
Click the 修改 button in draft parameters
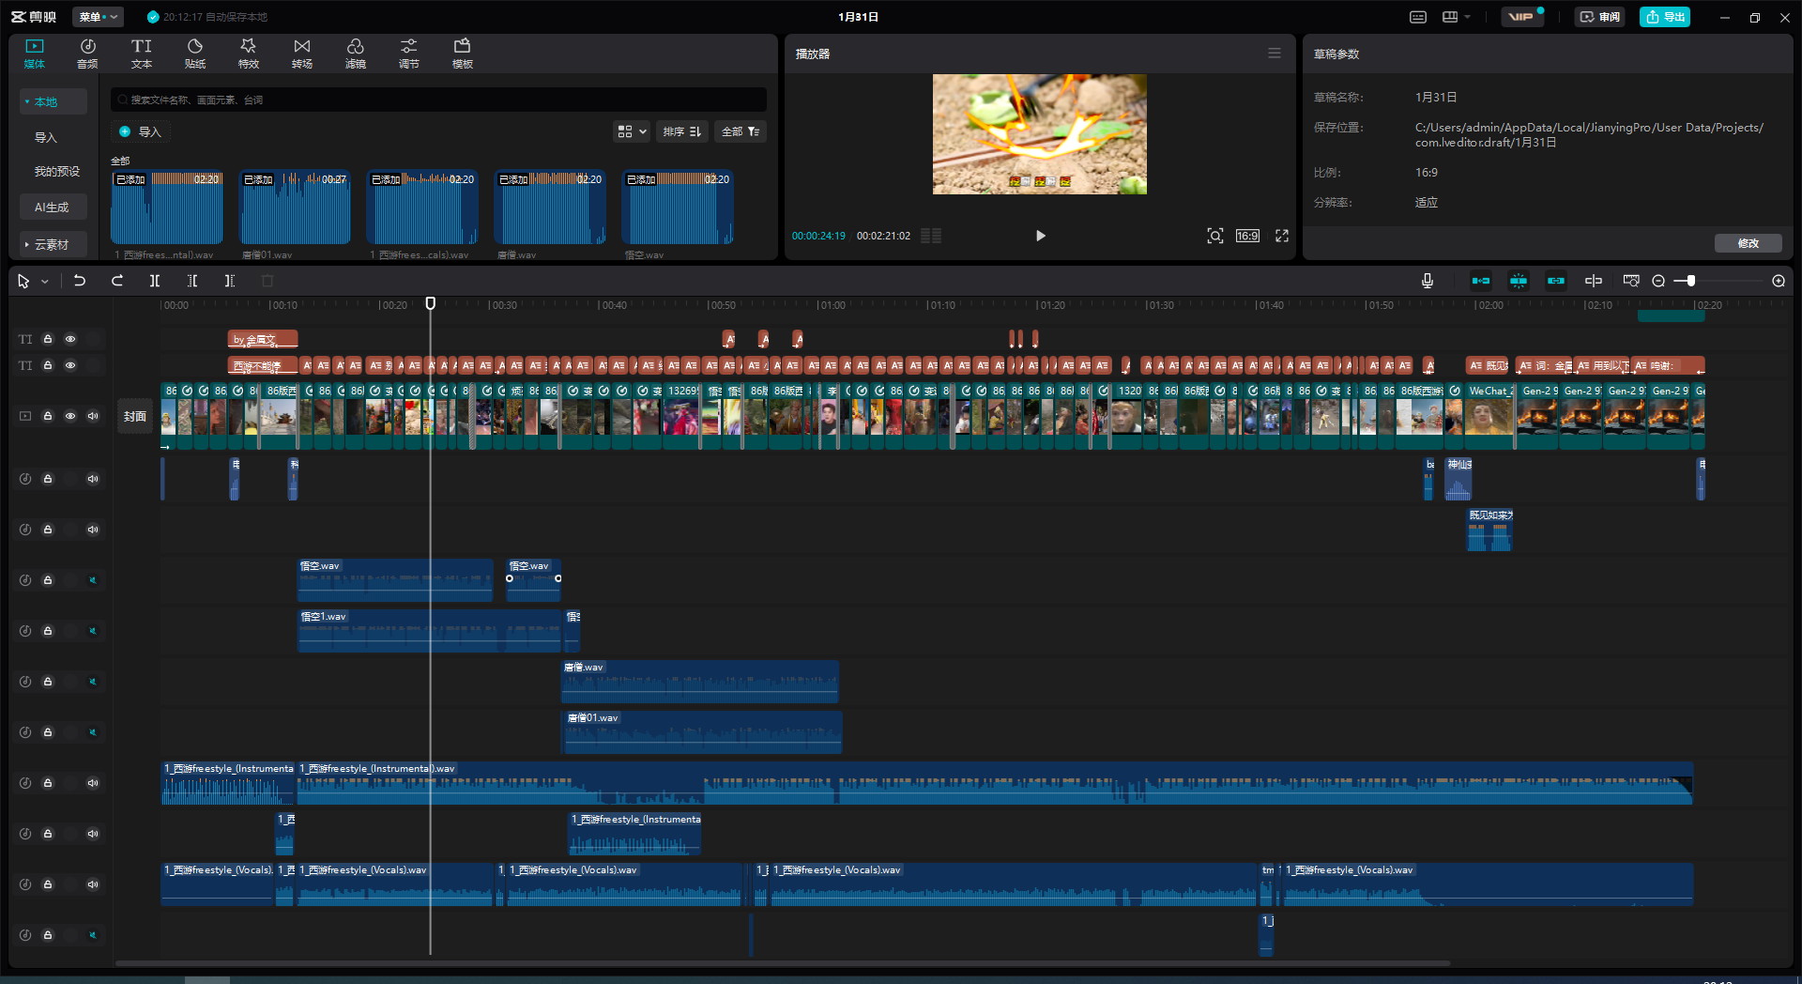coord(1748,243)
